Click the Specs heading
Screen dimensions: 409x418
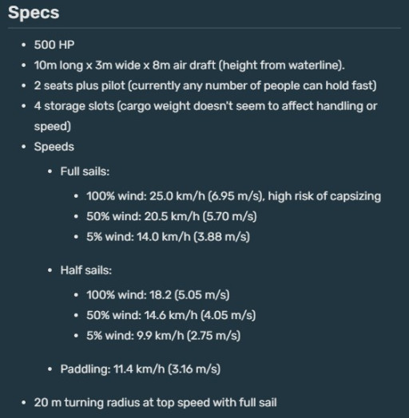[x=34, y=13]
